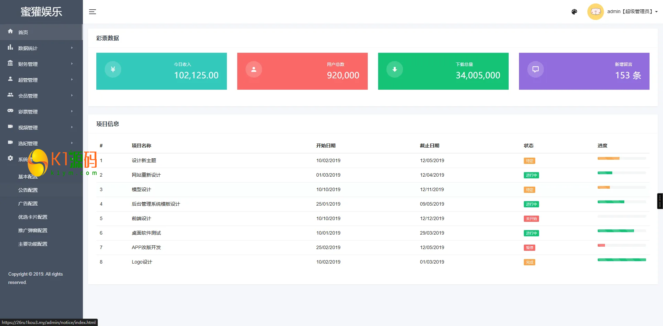Click the 进行中 badge for 网站重新设计

coord(531,175)
